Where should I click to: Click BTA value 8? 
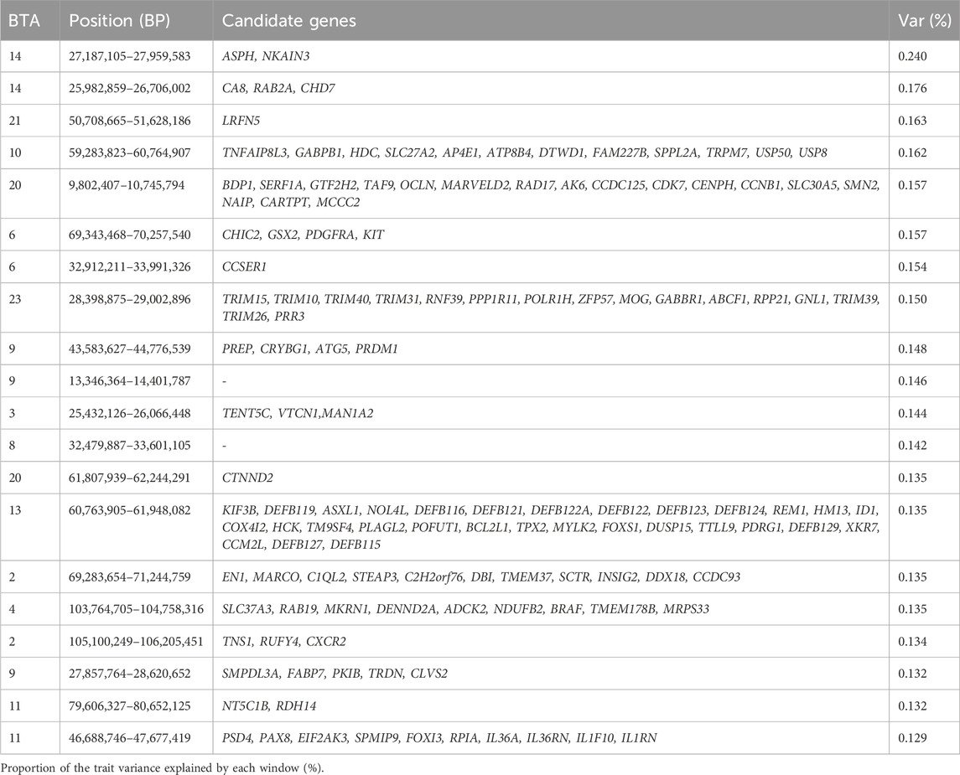13,445
